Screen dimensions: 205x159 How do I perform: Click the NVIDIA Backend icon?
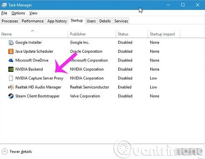pos(11,69)
